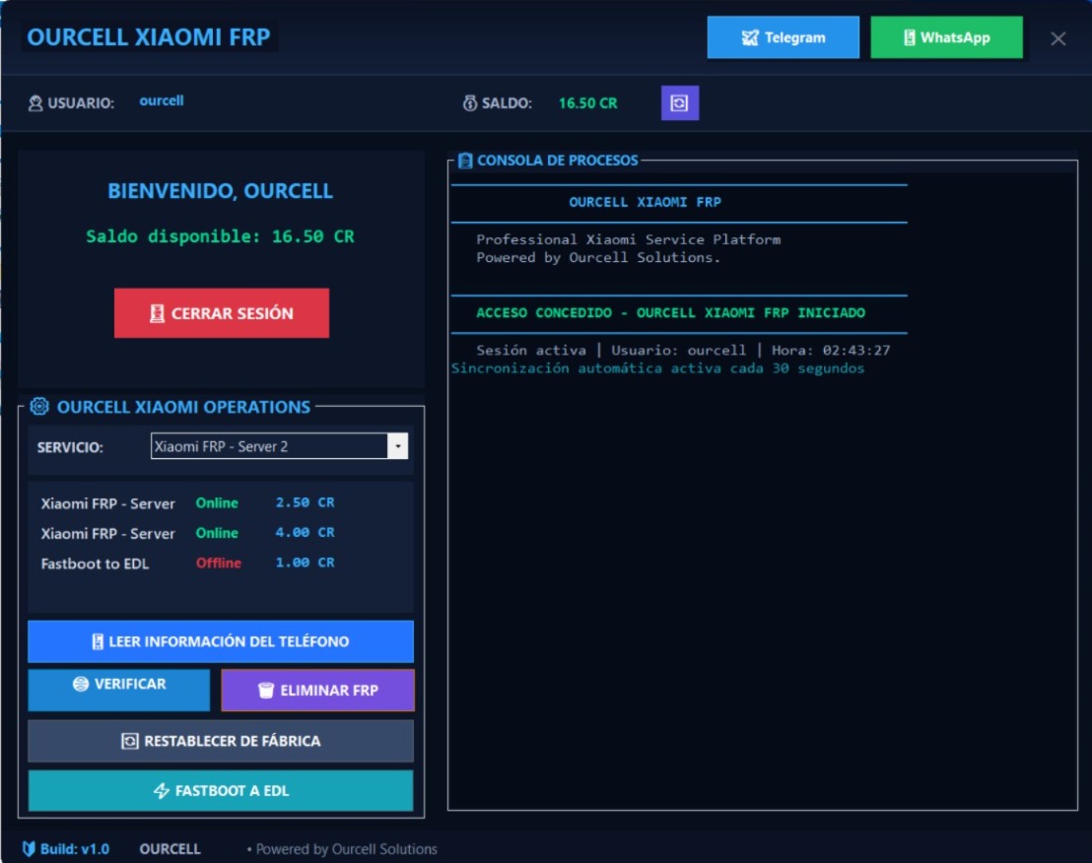1092x863 pixels.
Task: Click the Online status in the 4.00 CR row
Action: (x=217, y=532)
